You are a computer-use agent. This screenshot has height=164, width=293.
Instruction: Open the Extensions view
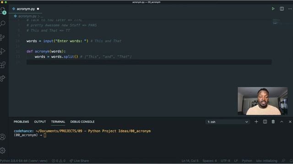pos(3,65)
